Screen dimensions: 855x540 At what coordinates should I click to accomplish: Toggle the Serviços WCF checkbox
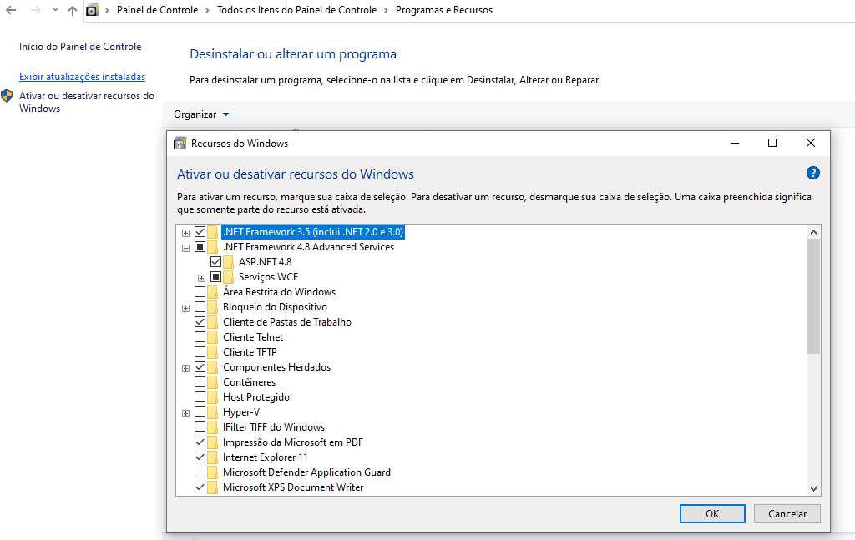[216, 277]
